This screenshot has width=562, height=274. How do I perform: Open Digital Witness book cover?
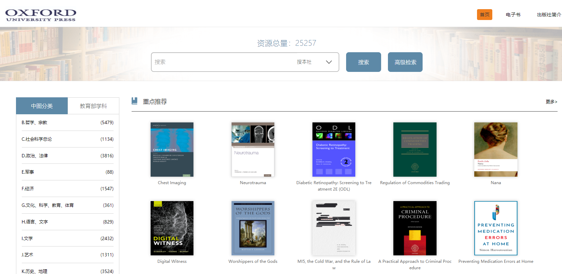click(172, 228)
